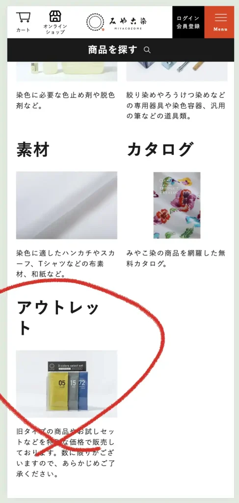Open the online shop store icon
This screenshot has height=503, width=239.
coord(55,16)
